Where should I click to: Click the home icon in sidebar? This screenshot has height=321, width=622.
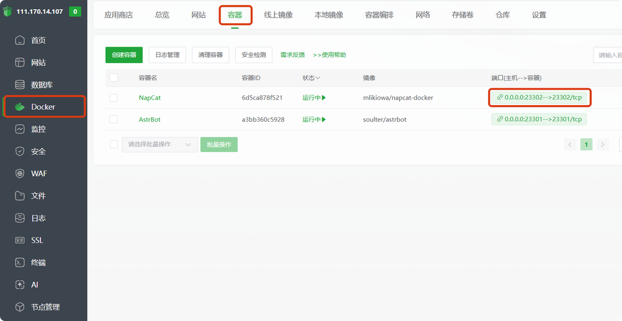pyautogui.click(x=20, y=40)
